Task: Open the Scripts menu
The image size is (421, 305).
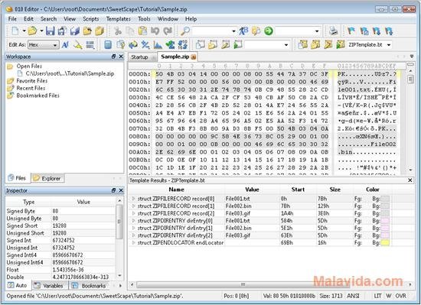Action: tap(91, 19)
